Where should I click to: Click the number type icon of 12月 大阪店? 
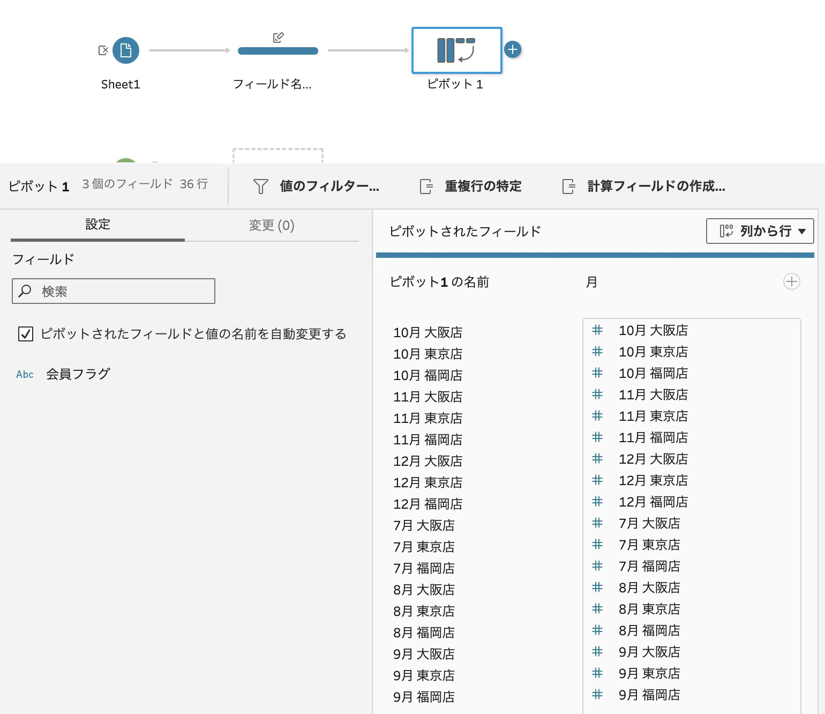coord(597,459)
